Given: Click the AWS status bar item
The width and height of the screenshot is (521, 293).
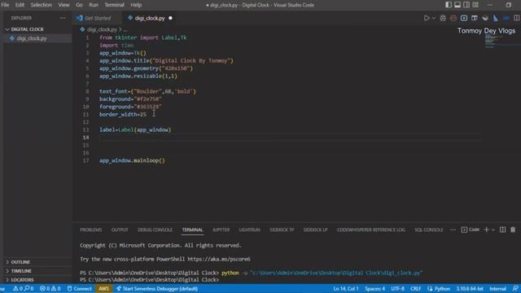Looking at the screenshot, I should [x=103, y=289].
